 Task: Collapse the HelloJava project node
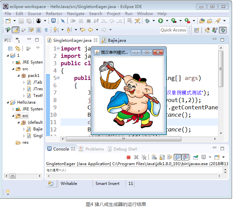pos(8,102)
